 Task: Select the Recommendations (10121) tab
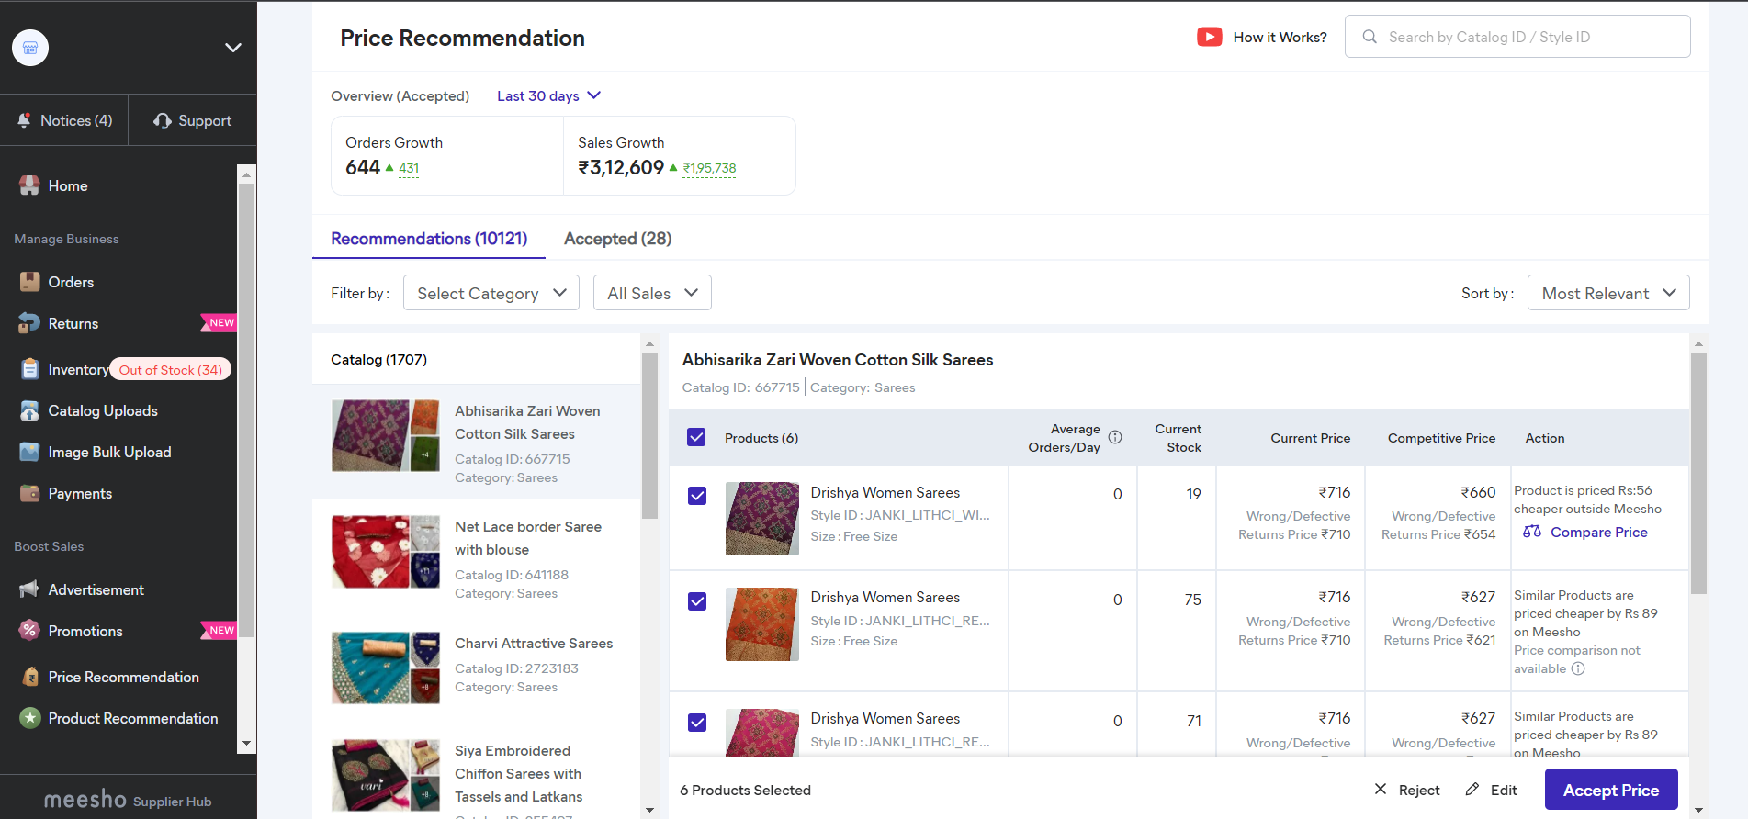point(429,239)
